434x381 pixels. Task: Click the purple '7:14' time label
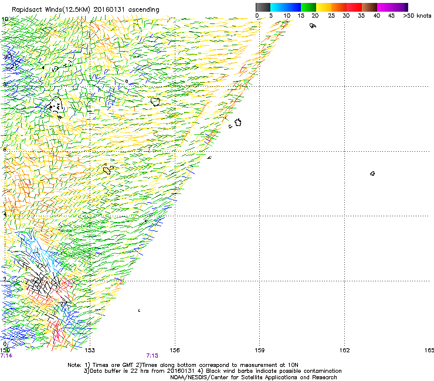tap(6, 356)
